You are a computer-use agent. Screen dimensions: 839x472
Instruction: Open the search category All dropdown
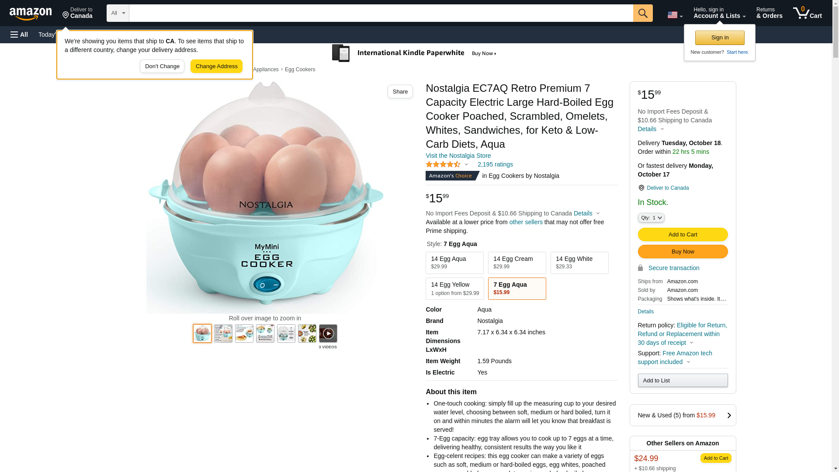[118, 13]
